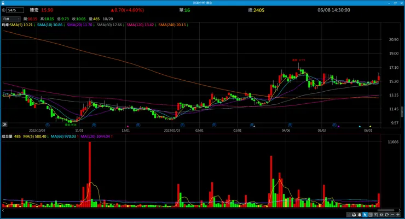
Task: Expand the double-chevron panel button
Action: [x=4, y=125]
